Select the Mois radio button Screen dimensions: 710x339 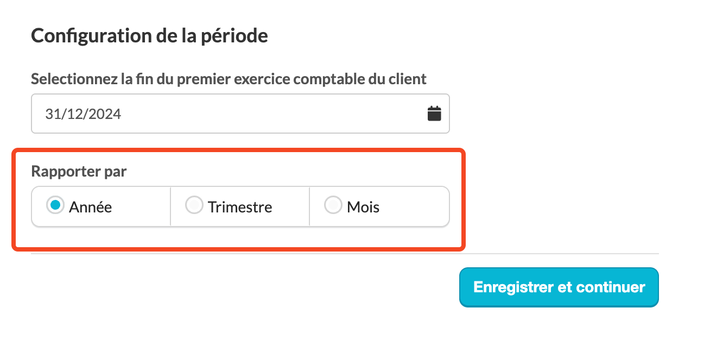point(333,205)
